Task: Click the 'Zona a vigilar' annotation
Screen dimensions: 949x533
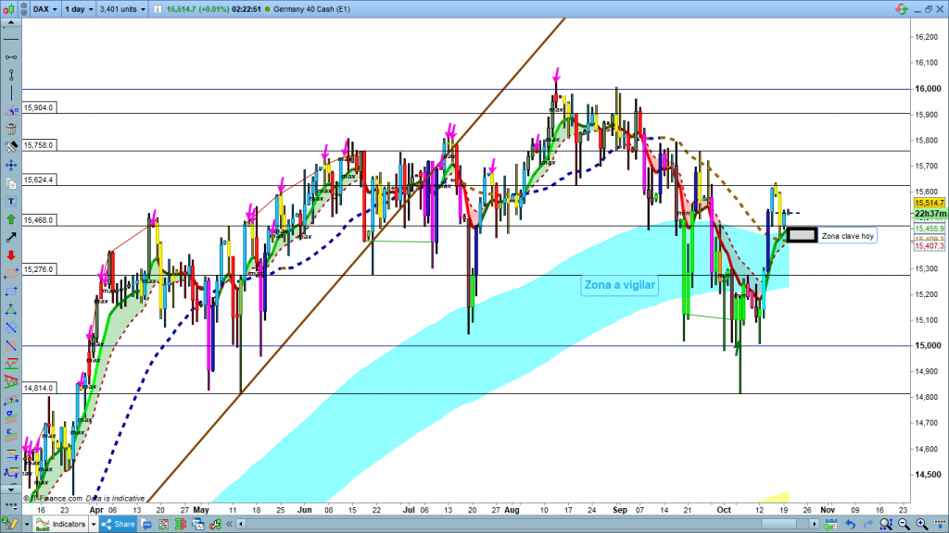Action: 620,285
